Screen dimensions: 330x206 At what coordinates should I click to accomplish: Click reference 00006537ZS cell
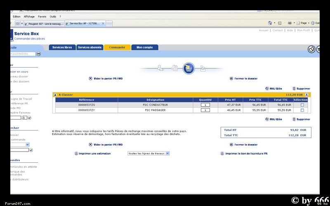87,105
